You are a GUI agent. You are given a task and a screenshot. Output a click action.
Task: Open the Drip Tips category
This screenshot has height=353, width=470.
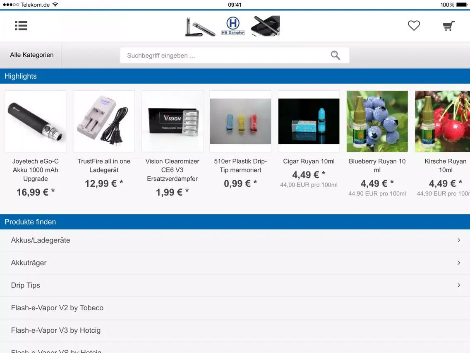point(235,285)
